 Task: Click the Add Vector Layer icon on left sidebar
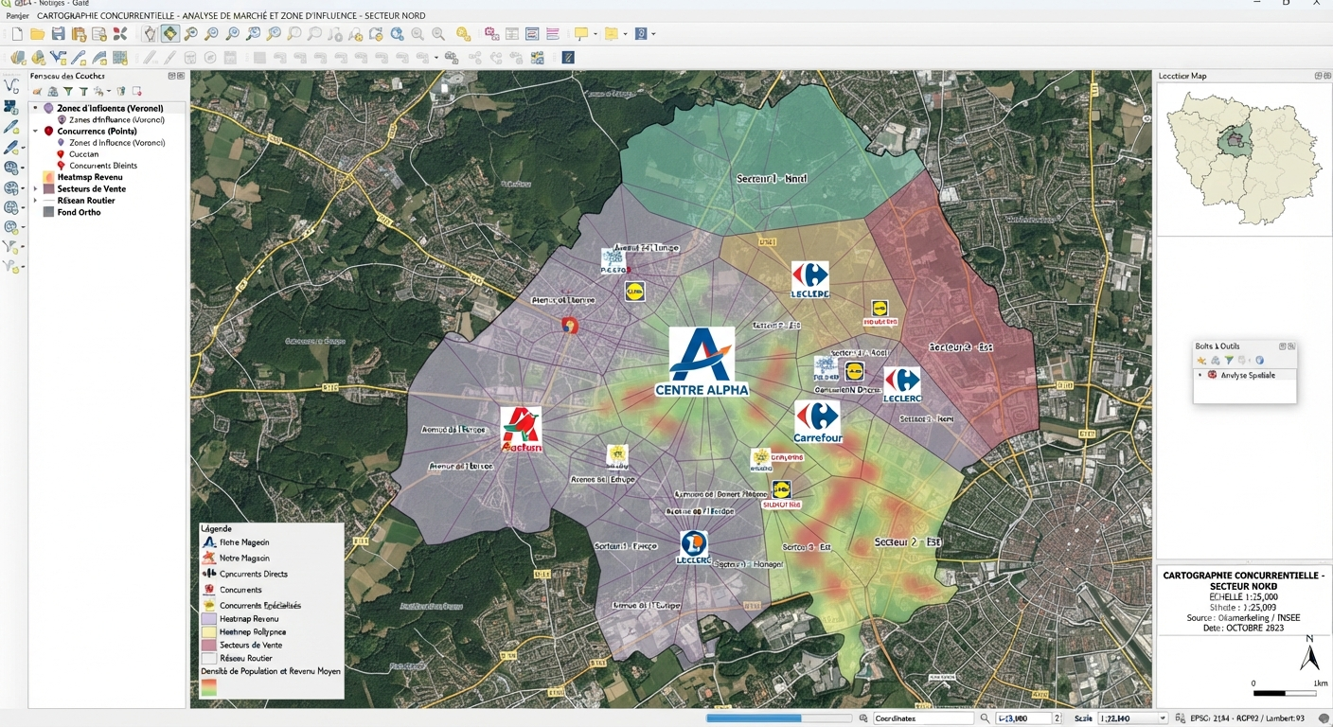[11, 86]
